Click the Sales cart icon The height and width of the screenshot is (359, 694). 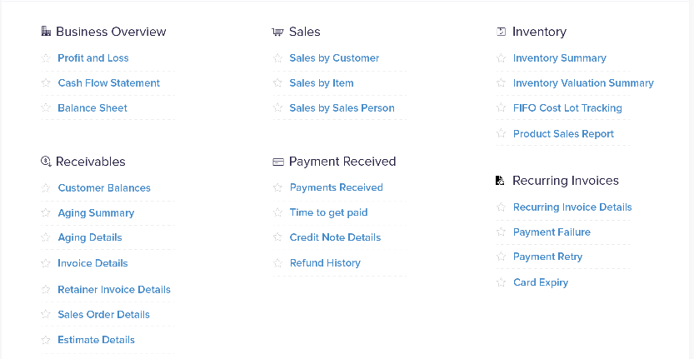pyautogui.click(x=277, y=32)
